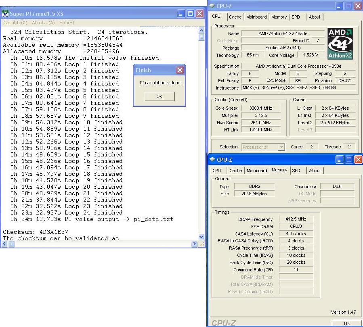Click the CPU-Z icon in lower window title
This screenshot has height=327, width=363.
[x=212, y=159]
